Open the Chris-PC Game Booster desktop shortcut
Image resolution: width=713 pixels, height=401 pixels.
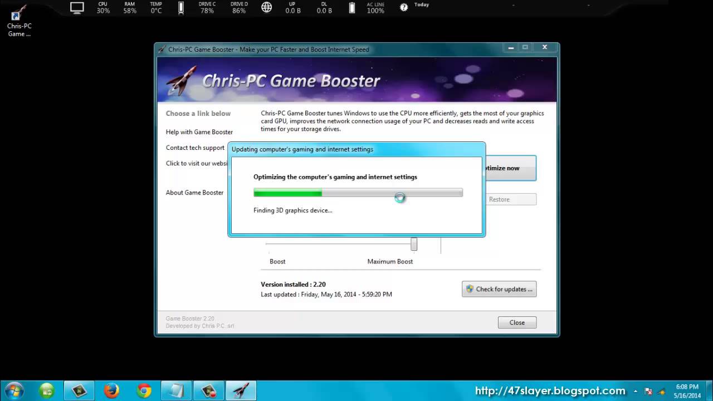click(x=19, y=21)
